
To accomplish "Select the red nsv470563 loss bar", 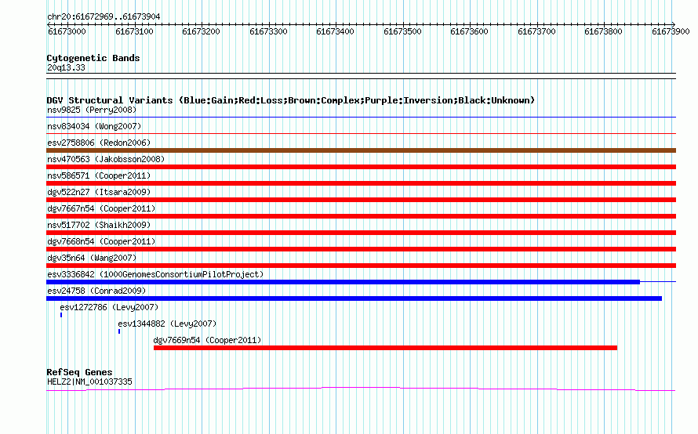I will pyautogui.click(x=361, y=167).
